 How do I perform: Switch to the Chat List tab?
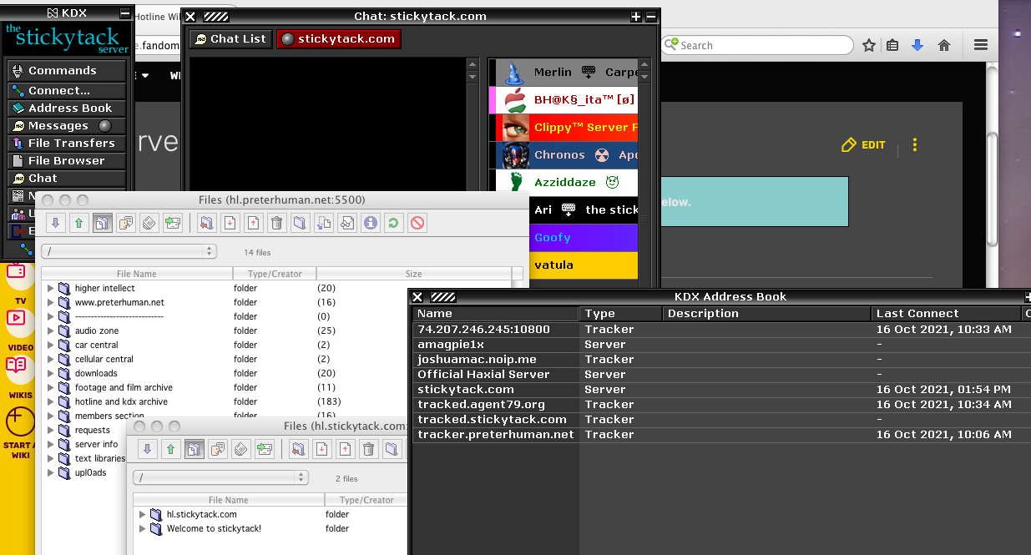[x=230, y=39]
